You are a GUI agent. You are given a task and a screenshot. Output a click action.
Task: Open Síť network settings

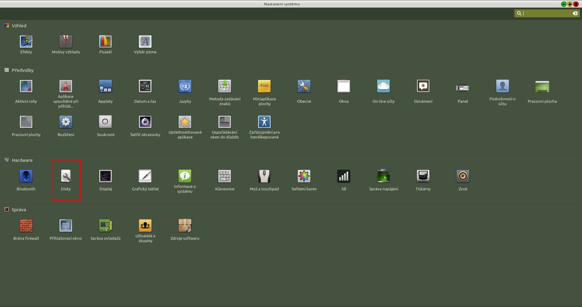344,176
